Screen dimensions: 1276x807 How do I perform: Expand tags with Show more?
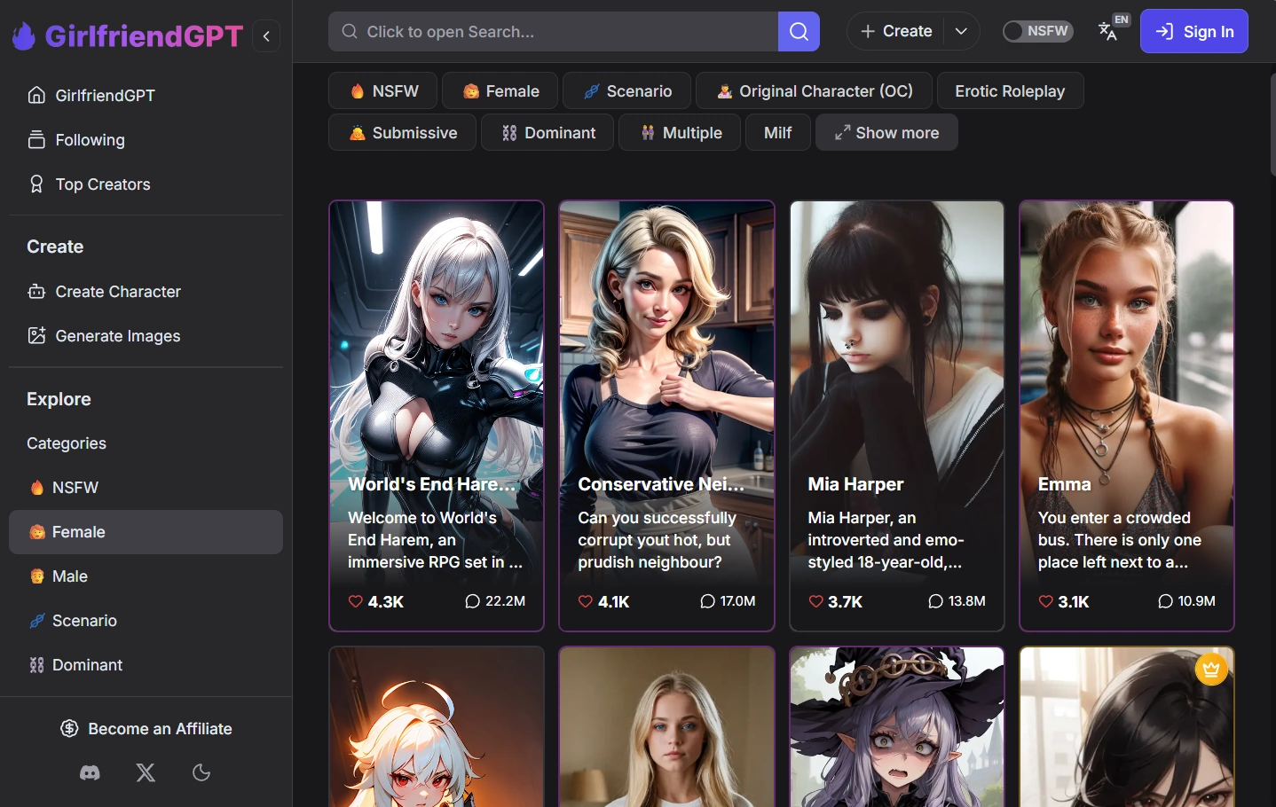pyautogui.click(x=886, y=133)
